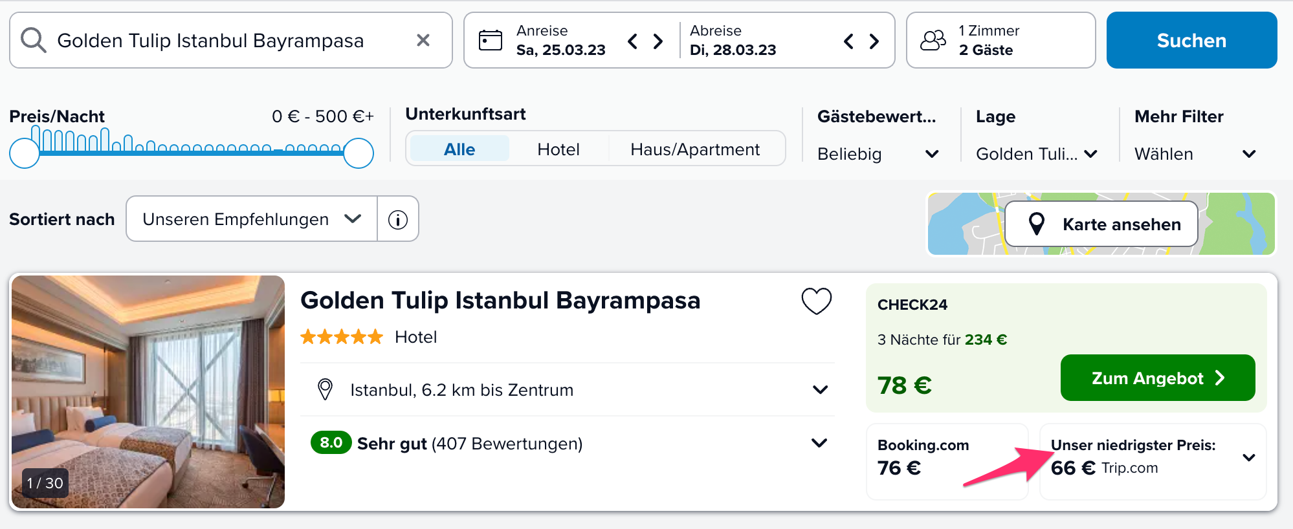The image size is (1293, 529).
Task: Filter by Haus/Apartment accommodation type
Action: click(695, 149)
